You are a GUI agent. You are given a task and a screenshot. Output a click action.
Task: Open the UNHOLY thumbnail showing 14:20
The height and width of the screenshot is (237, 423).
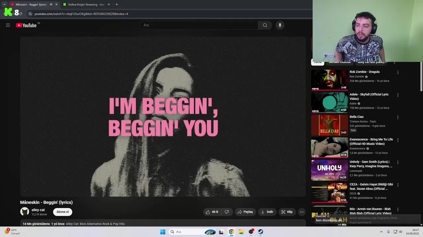(329, 170)
